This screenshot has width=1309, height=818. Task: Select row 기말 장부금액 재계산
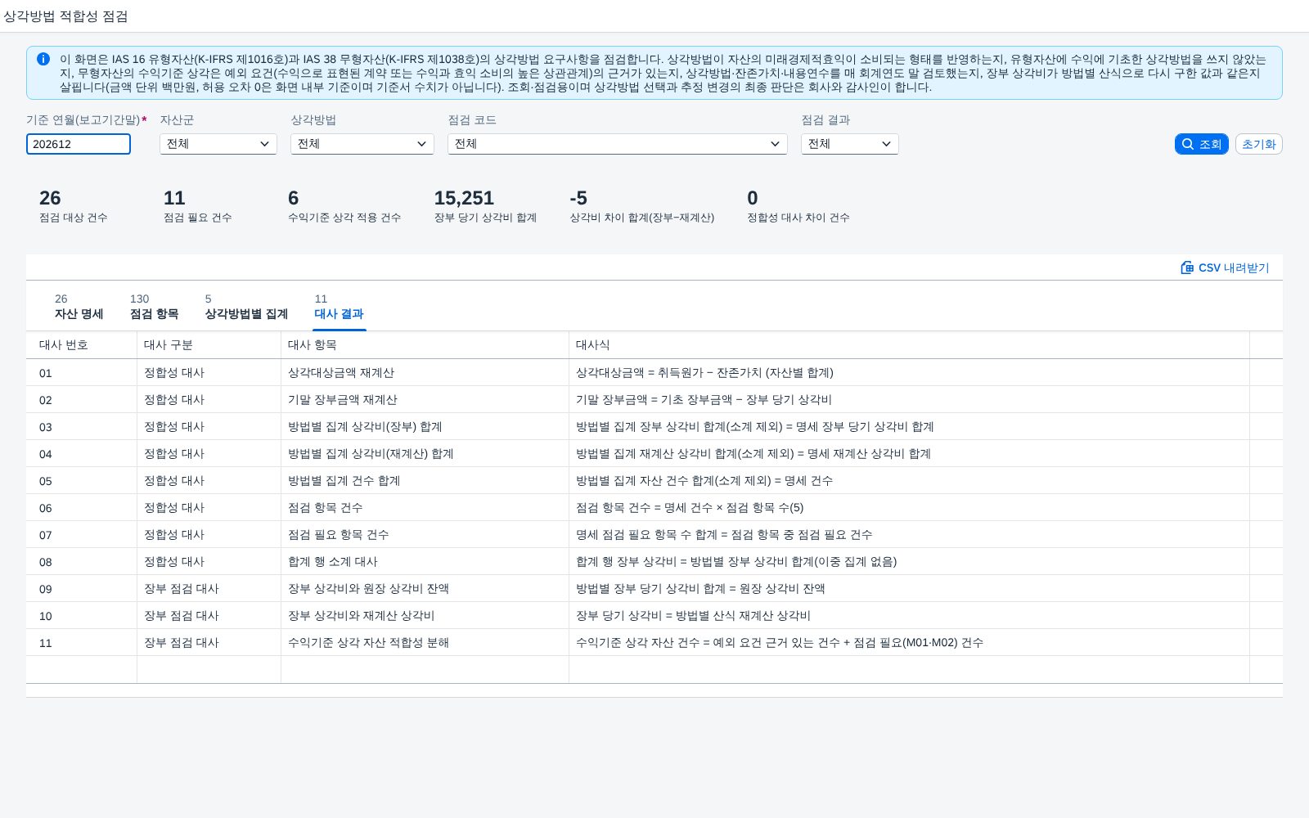(x=654, y=399)
